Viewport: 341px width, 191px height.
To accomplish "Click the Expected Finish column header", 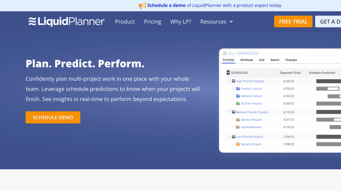I will click(x=290, y=73).
